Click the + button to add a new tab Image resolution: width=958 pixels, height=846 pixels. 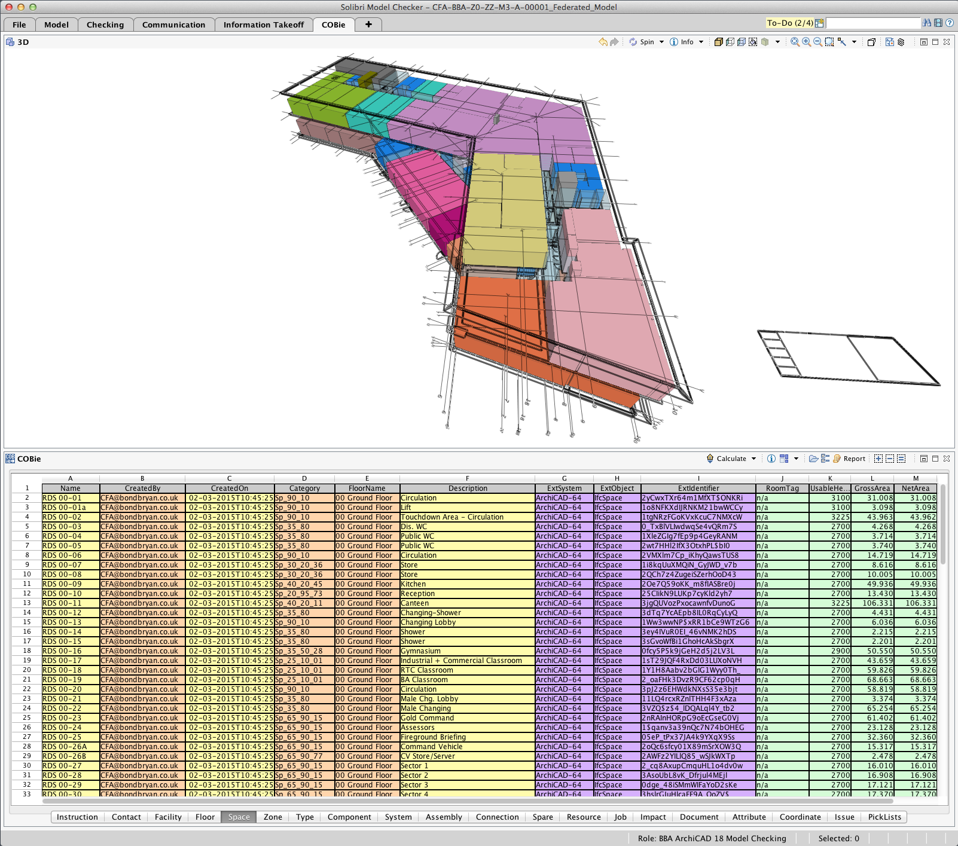[x=368, y=25]
